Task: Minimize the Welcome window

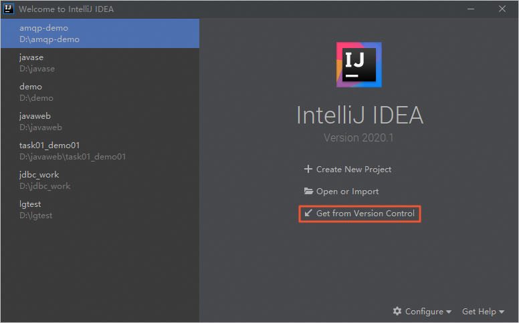Action: pos(471,9)
